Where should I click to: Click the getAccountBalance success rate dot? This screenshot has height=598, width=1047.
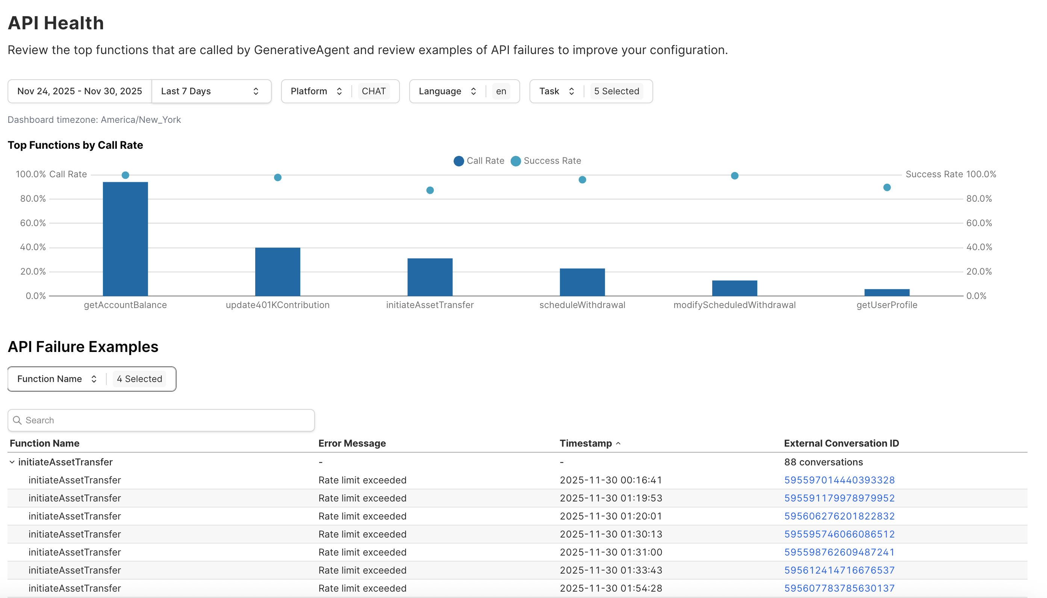125,175
